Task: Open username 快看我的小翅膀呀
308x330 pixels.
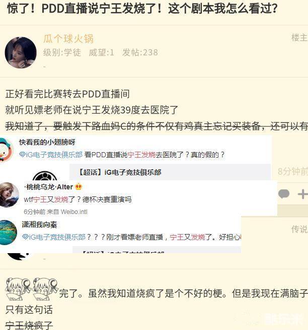Action: click(47, 142)
